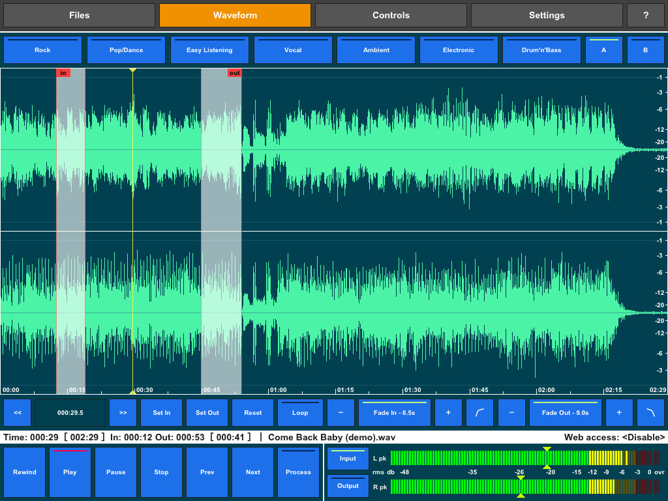
Task: Toggle Loop playback
Action: (x=300, y=412)
